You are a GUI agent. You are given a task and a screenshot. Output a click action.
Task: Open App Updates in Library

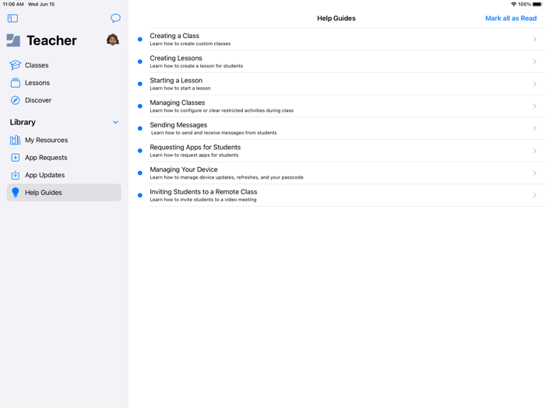click(x=64, y=175)
